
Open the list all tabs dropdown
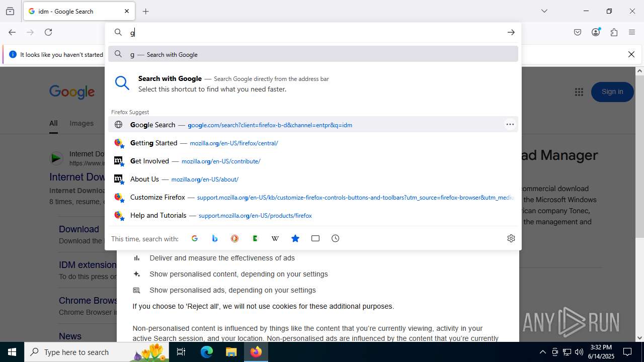(544, 11)
